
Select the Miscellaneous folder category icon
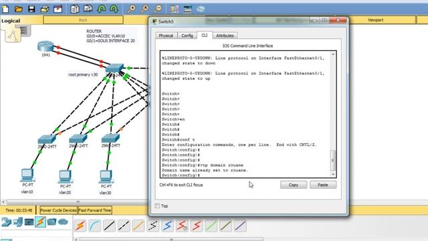pyautogui.click(x=51, y=222)
